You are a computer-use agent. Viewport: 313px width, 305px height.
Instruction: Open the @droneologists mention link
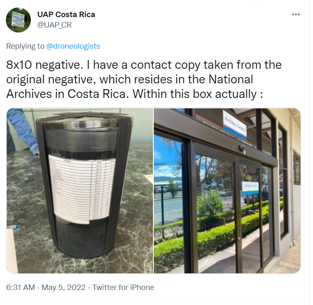73,46
